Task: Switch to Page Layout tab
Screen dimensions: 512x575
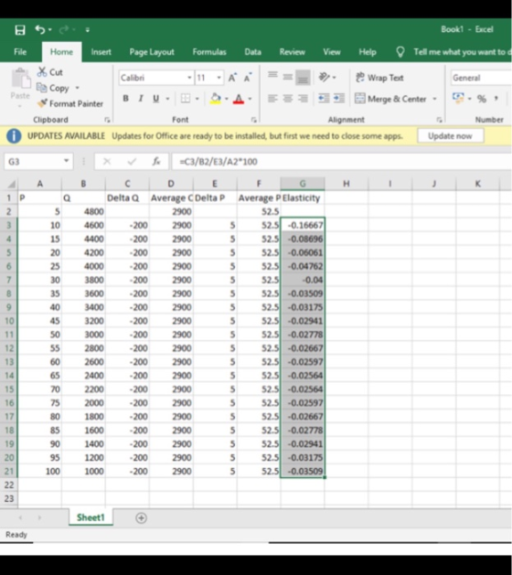Action: pos(152,52)
